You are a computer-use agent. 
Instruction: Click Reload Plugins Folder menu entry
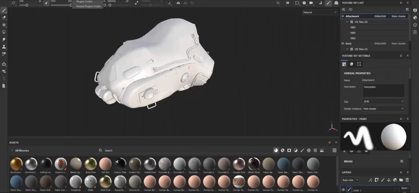[88, 6]
